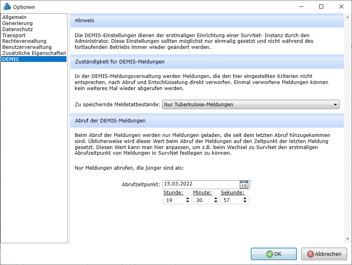352x265 pixels.
Task: Select the DEMIS list entry
Action: (x=11, y=59)
